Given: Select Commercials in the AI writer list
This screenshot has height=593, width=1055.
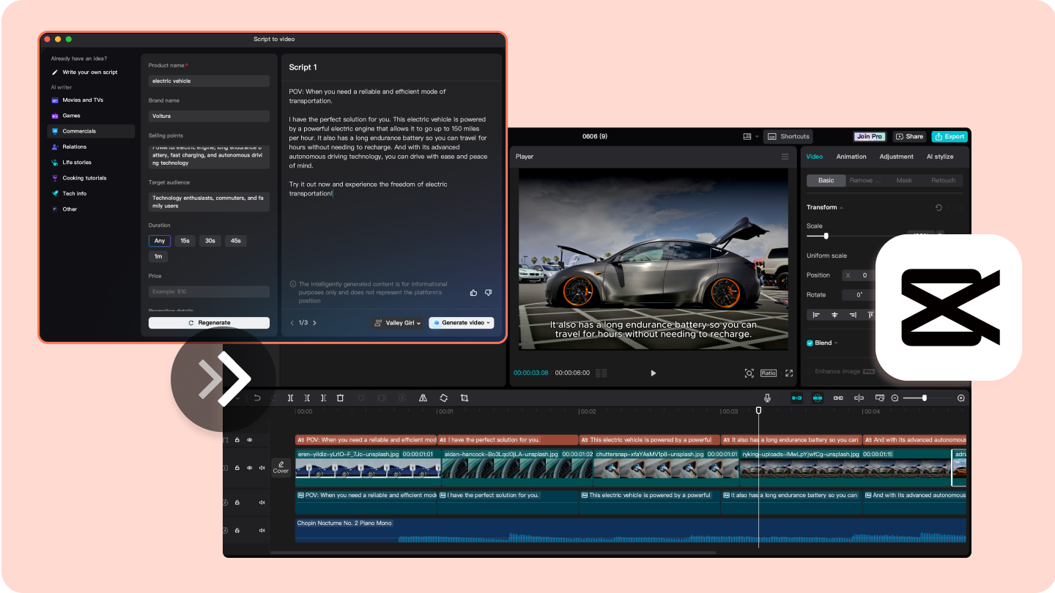Looking at the screenshot, I should click(79, 131).
